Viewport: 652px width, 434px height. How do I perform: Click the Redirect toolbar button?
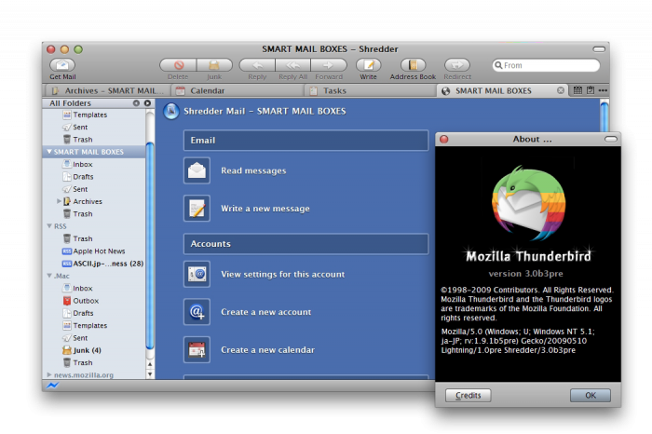point(457,65)
